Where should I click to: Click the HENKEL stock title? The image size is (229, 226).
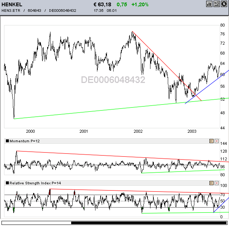tap(12, 4)
